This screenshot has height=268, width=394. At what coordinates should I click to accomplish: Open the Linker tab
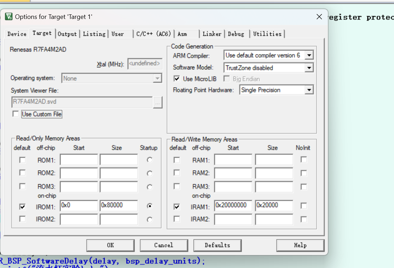point(212,34)
